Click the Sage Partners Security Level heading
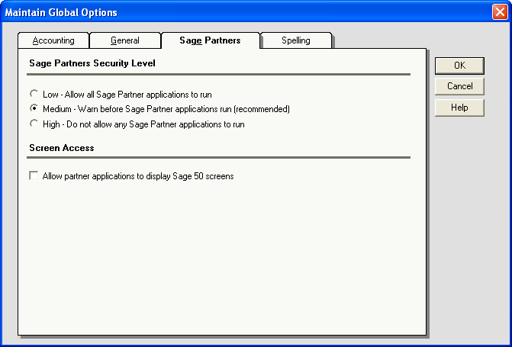The image size is (512, 347). [x=92, y=63]
